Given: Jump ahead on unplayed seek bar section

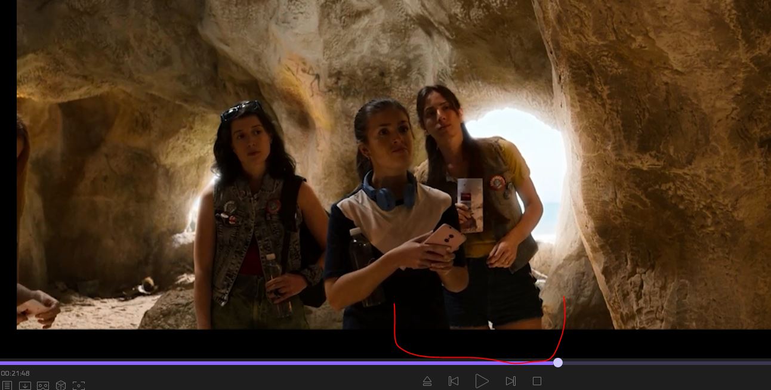Looking at the screenshot, I should coord(662,363).
